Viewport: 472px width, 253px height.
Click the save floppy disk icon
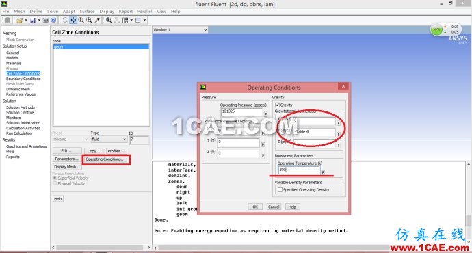[33, 20]
